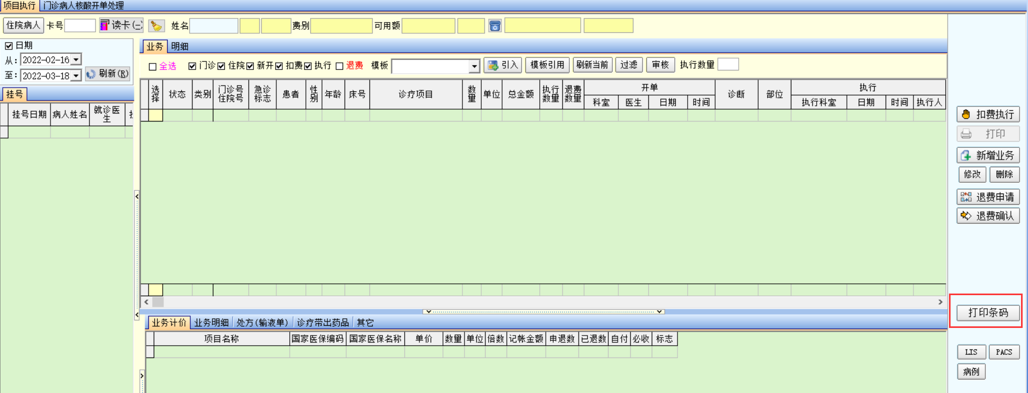Click the 修改 edit button

click(x=972, y=174)
